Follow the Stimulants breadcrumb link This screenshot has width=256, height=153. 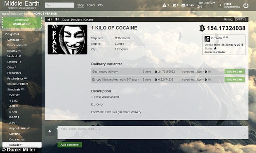tap(76, 20)
